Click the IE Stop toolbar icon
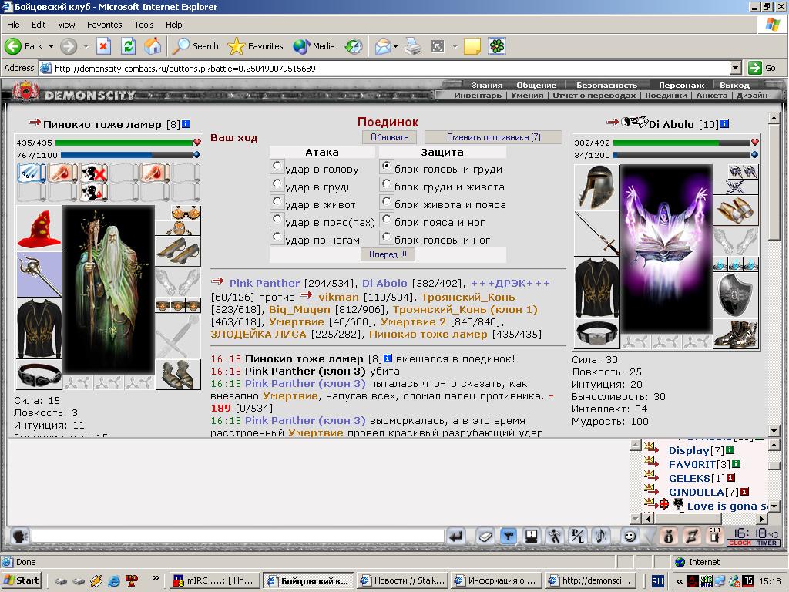 click(x=103, y=46)
